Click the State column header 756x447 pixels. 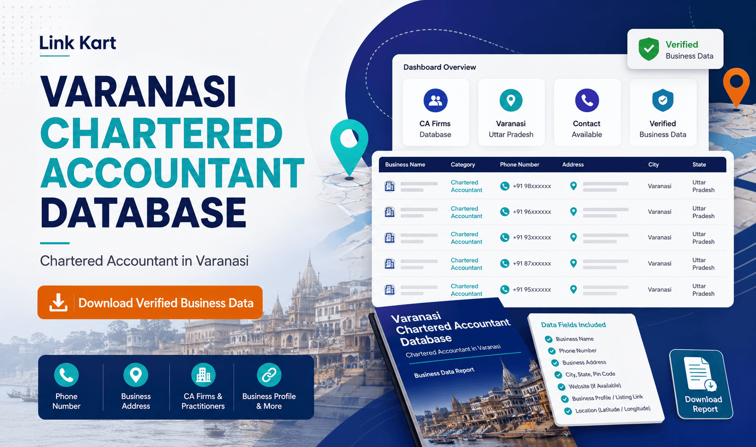[x=699, y=164]
